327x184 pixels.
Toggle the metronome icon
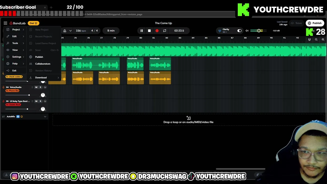65,31
